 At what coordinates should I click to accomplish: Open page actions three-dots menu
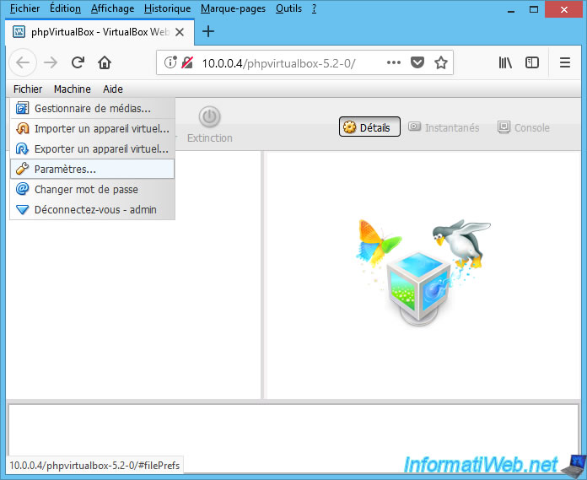394,62
